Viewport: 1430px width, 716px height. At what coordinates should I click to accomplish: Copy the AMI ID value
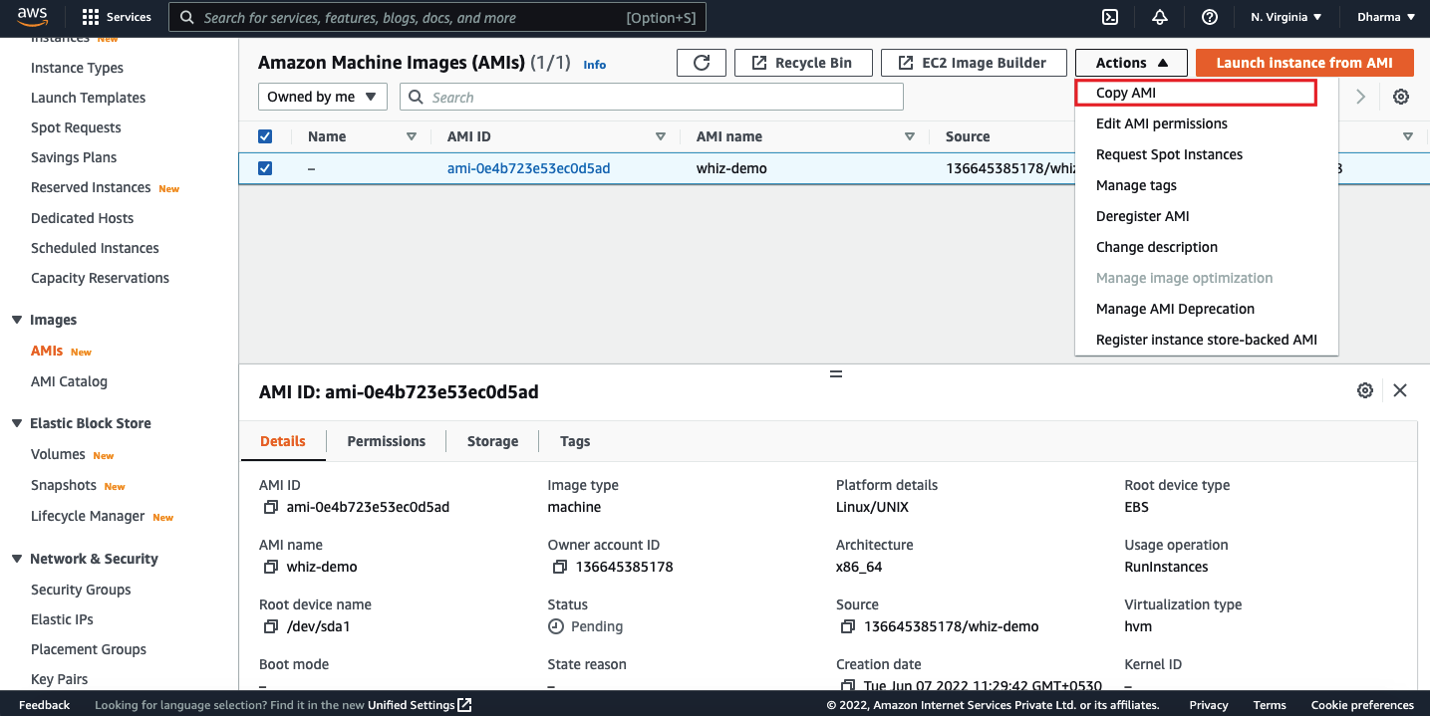[270, 507]
